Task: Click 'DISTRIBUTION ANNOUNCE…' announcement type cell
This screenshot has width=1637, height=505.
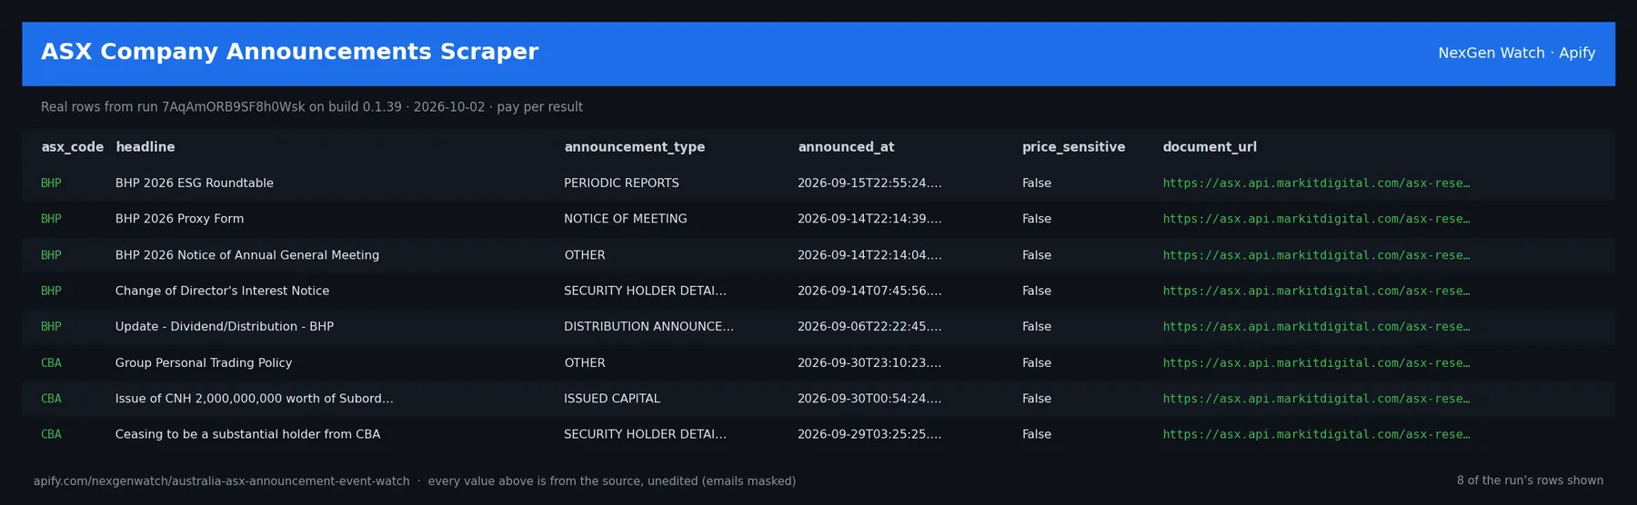Action: click(648, 327)
